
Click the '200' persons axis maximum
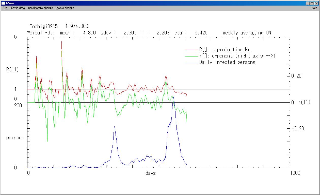coord(18,105)
